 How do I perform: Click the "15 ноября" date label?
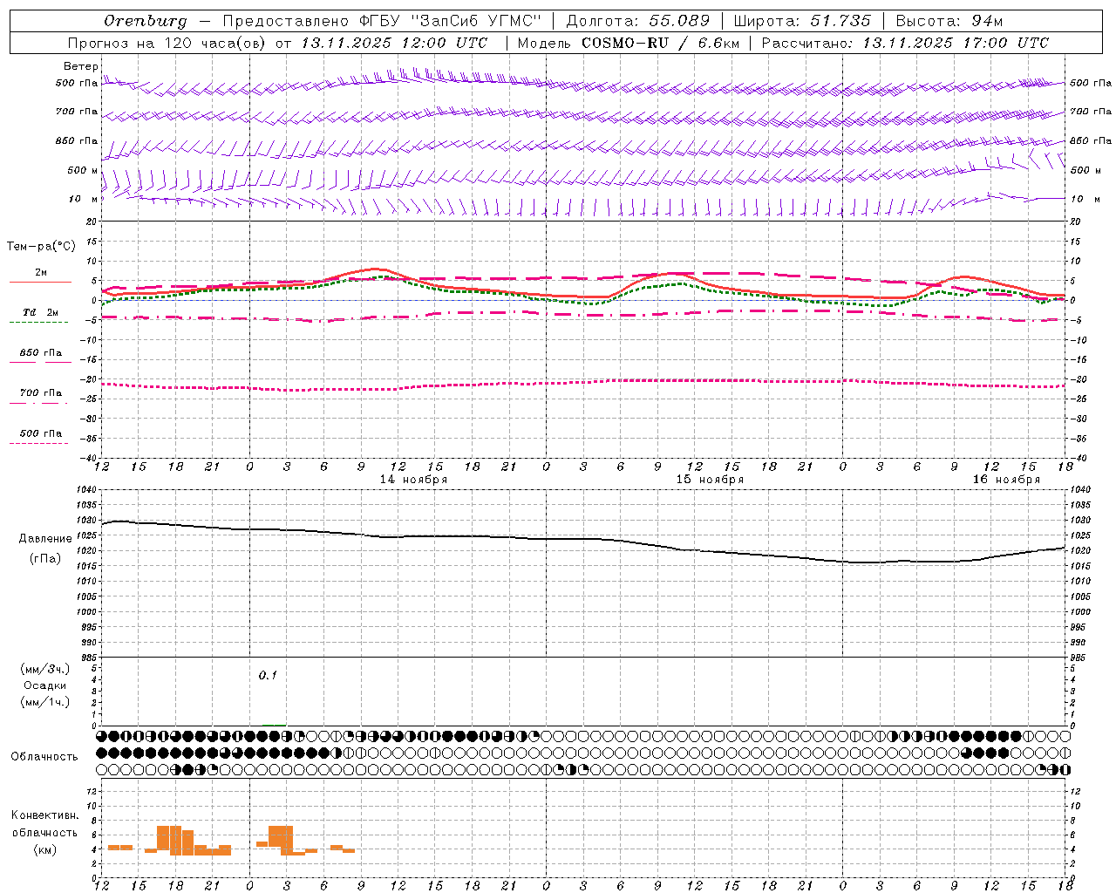(x=710, y=479)
